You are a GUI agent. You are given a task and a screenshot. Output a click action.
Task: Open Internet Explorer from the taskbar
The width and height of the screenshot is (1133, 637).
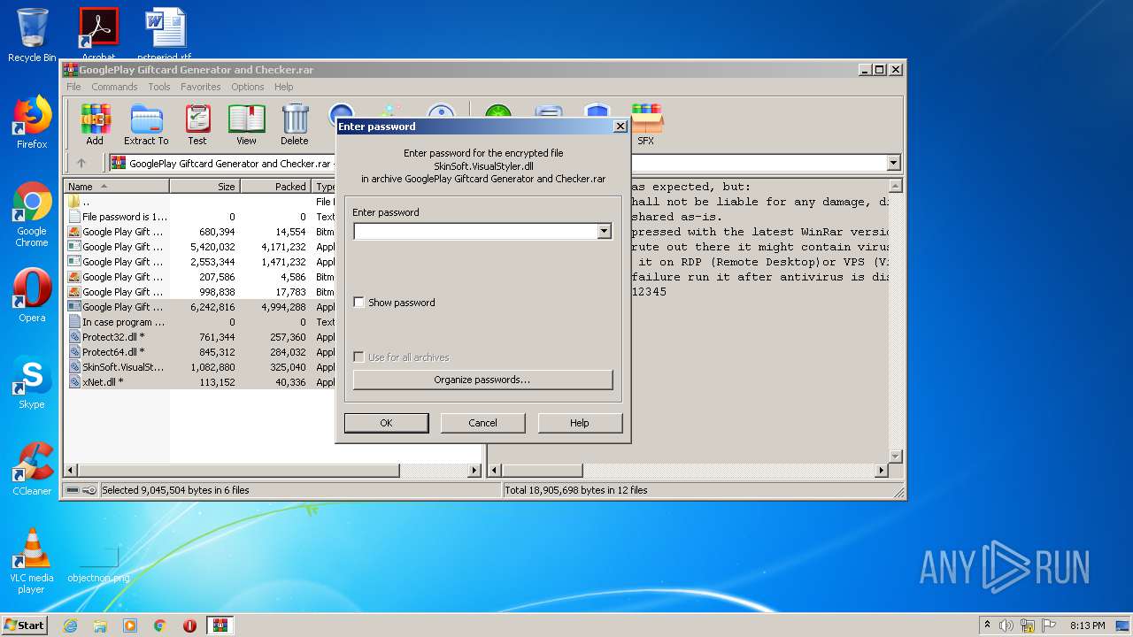click(71, 625)
